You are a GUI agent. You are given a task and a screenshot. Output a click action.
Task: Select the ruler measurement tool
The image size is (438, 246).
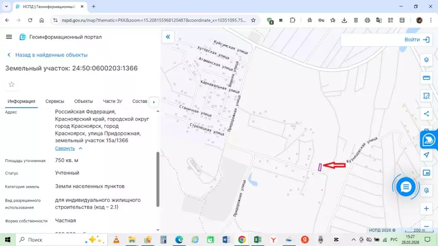426,78
